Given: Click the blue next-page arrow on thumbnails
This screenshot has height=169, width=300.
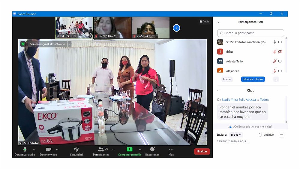Looking at the screenshot, I should click(x=176, y=28).
